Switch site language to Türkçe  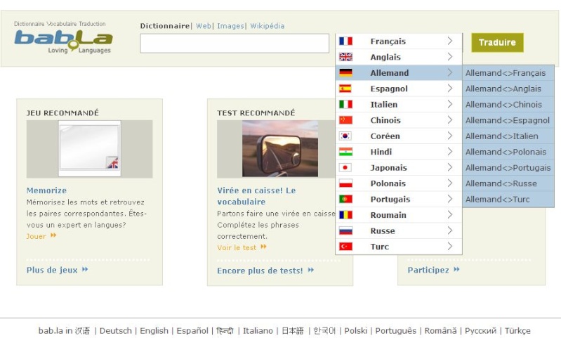pyautogui.click(x=517, y=330)
